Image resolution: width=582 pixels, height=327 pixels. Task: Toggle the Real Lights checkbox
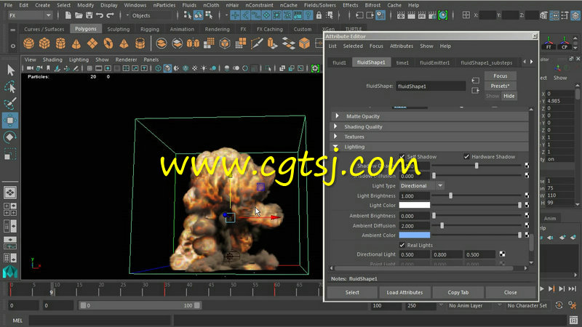(x=402, y=245)
